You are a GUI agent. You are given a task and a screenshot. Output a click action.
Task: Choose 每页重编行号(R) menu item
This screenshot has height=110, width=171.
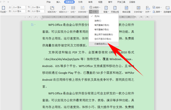pos(104,25)
